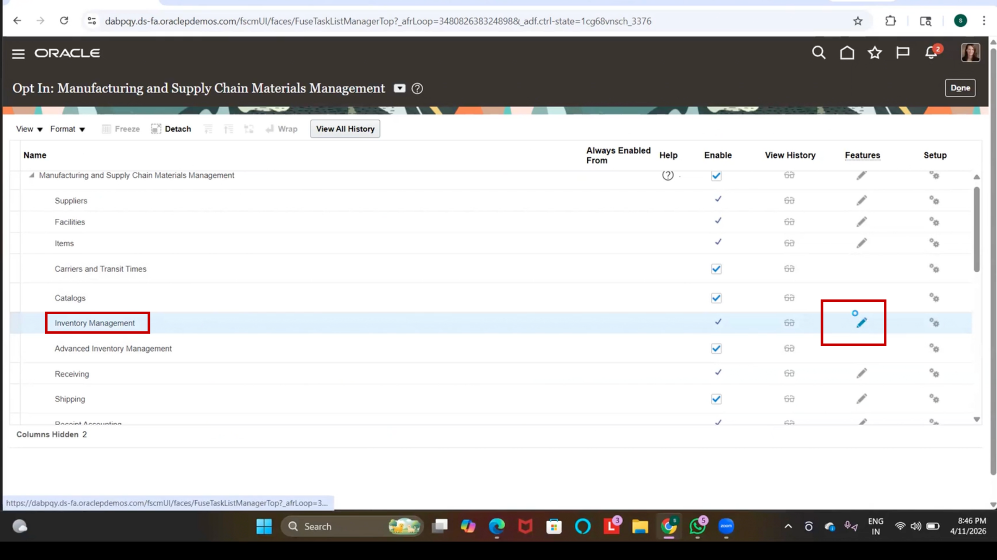Go back with the browser back arrow

click(17, 21)
